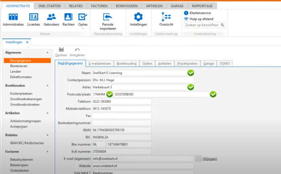Click the Overzicht backup icon

pos(166,17)
